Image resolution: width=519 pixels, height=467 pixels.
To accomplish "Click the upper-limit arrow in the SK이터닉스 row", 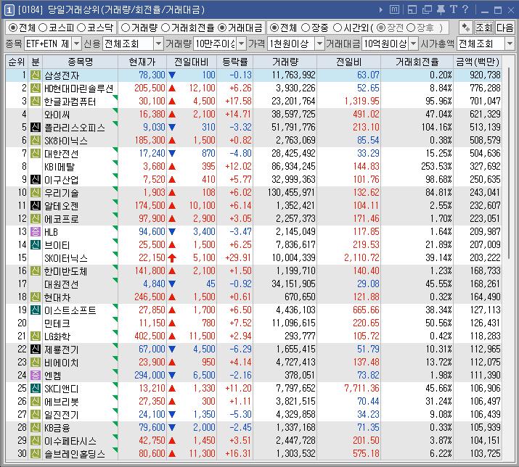I will tap(172, 257).
